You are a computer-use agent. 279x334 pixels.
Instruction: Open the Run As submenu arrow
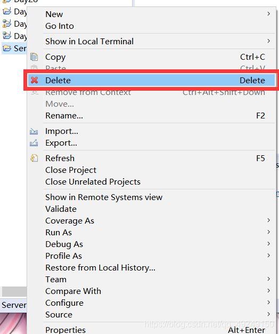269,232
